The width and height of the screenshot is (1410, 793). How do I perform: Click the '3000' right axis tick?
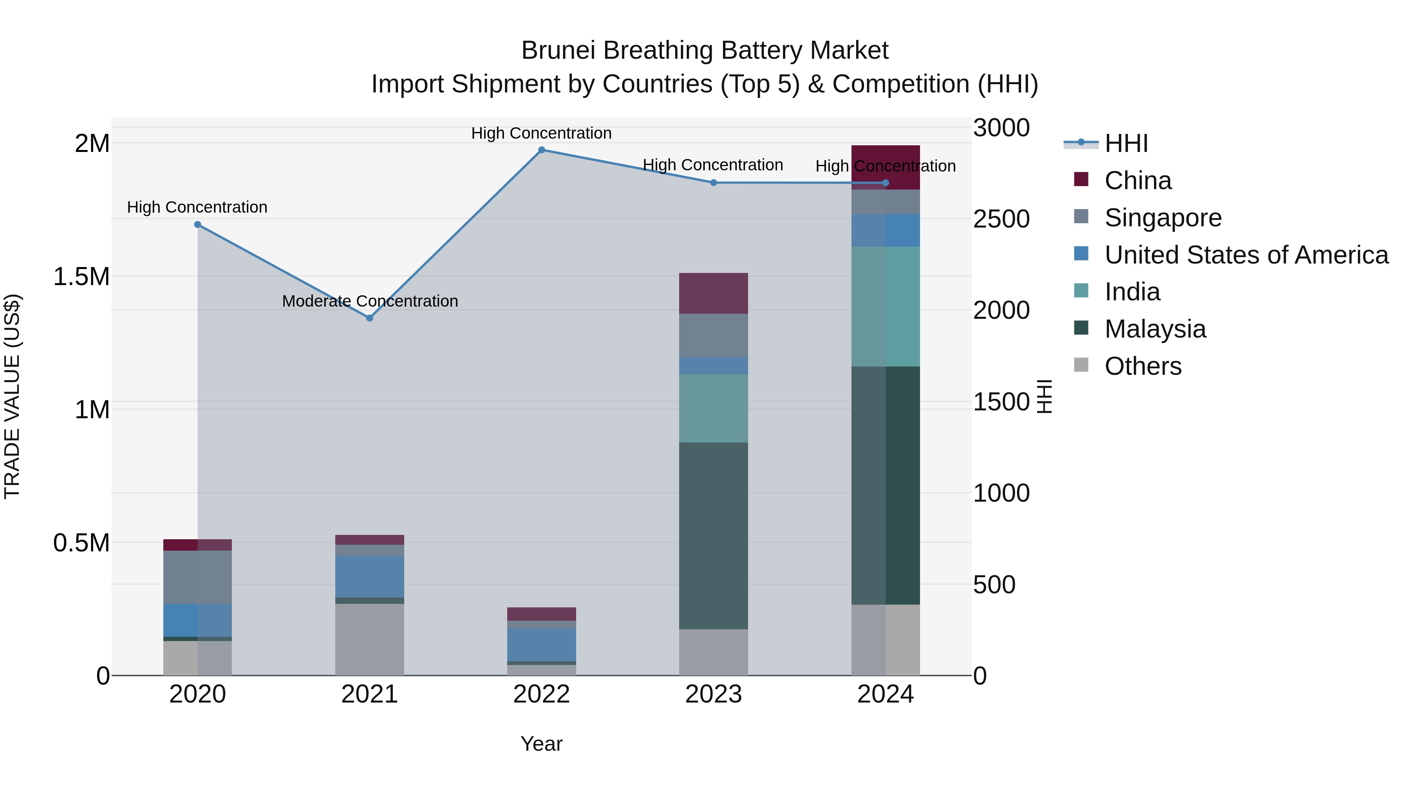point(1001,128)
